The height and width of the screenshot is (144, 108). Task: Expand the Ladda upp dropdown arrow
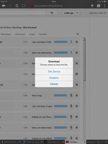click(x=77, y=13)
